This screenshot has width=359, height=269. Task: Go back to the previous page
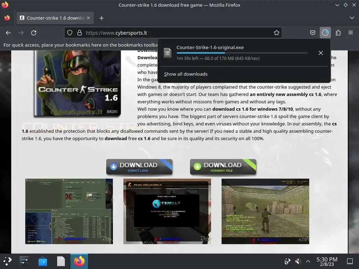click(x=8, y=33)
